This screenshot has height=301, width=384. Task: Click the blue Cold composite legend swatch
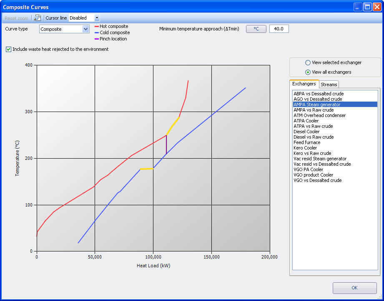(x=96, y=32)
